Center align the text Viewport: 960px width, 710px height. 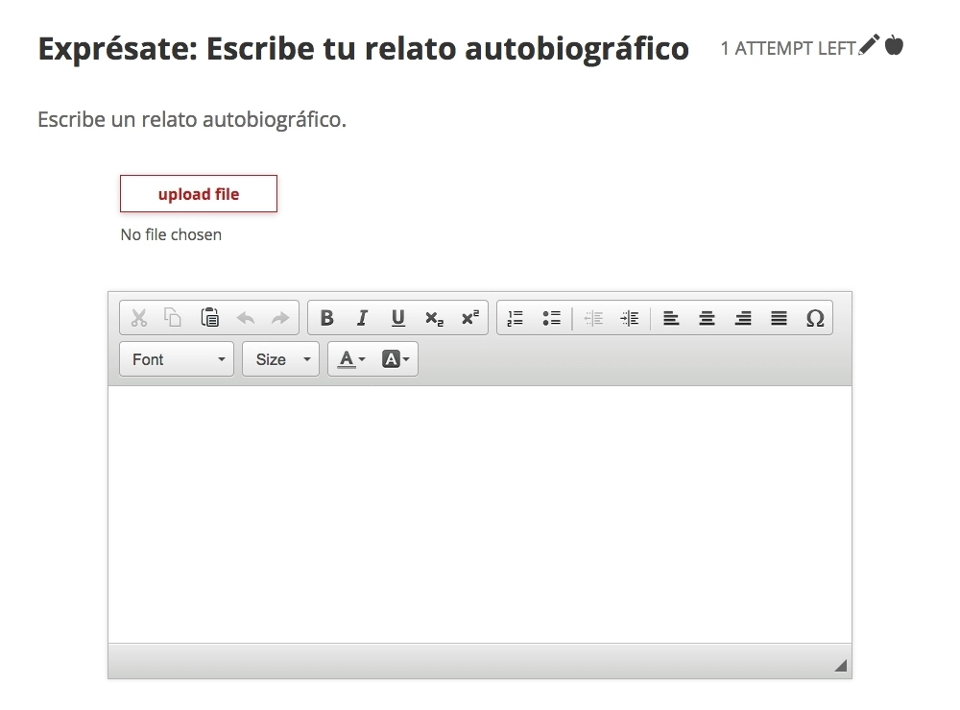tap(707, 318)
